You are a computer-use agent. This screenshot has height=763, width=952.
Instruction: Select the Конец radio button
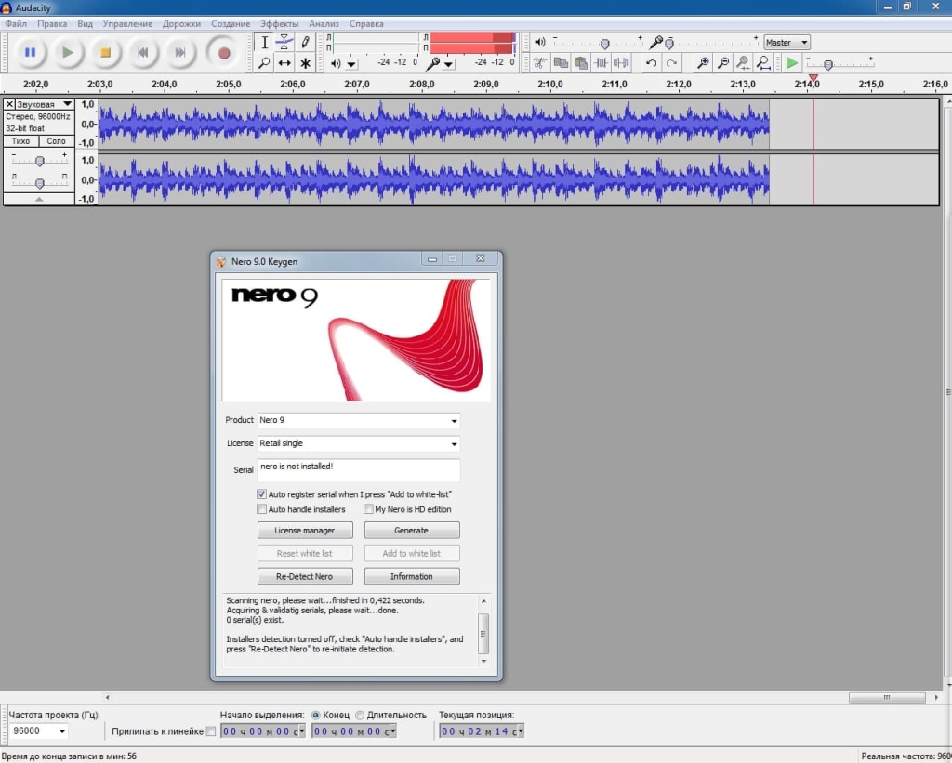316,715
